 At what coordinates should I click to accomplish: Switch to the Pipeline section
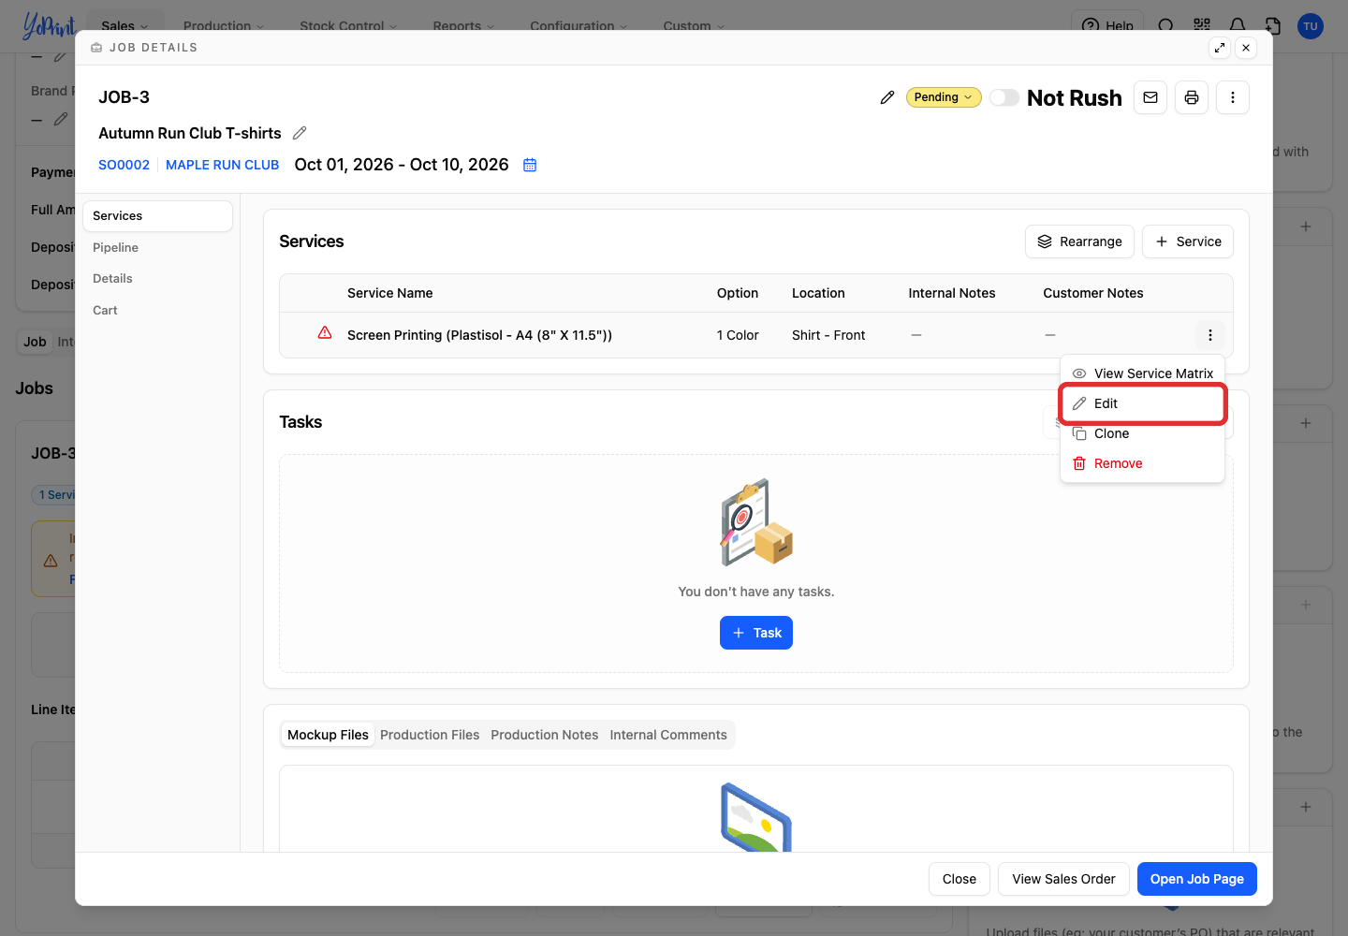point(157,247)
